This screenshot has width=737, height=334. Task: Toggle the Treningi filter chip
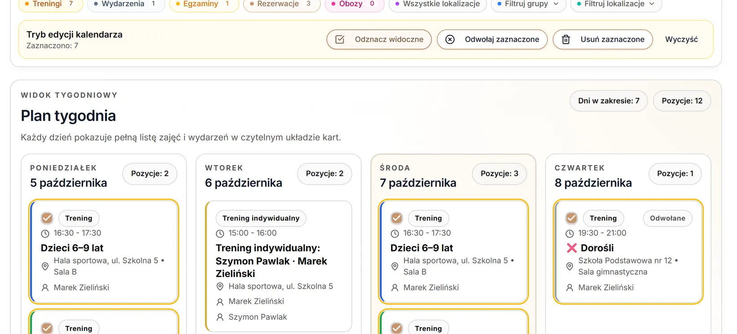click(x=51, y=4)
